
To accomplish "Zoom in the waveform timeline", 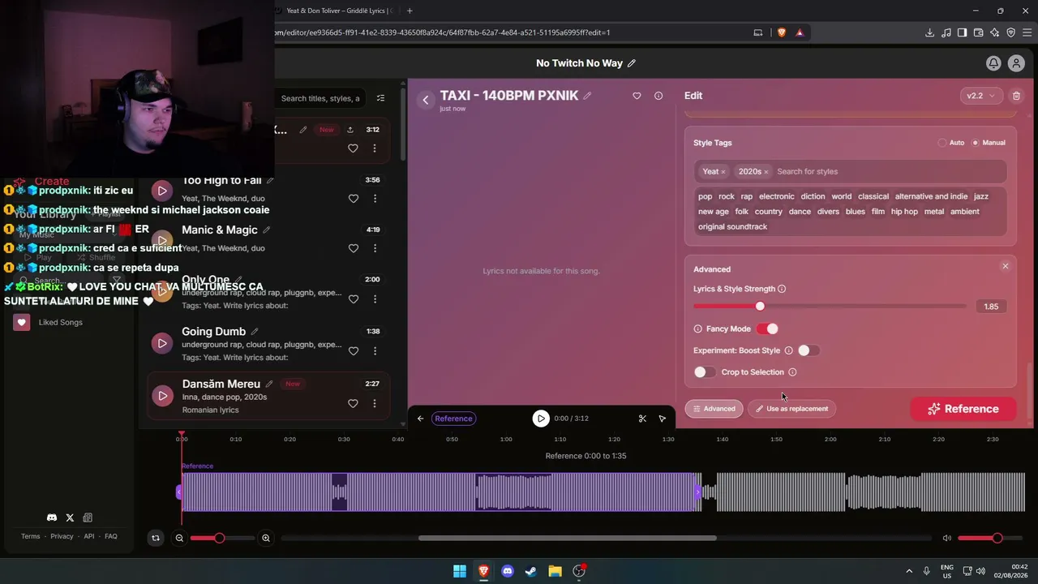I will 266,538.
